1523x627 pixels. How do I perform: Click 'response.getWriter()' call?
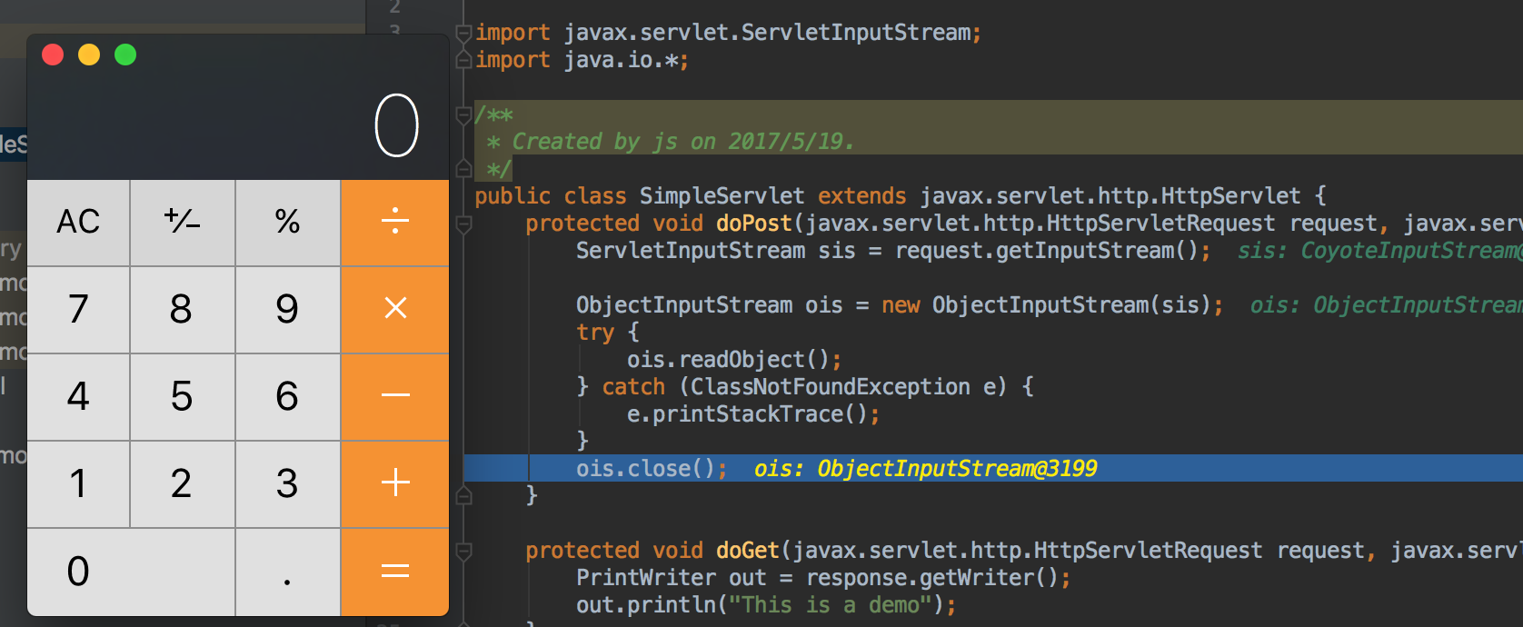932,578
